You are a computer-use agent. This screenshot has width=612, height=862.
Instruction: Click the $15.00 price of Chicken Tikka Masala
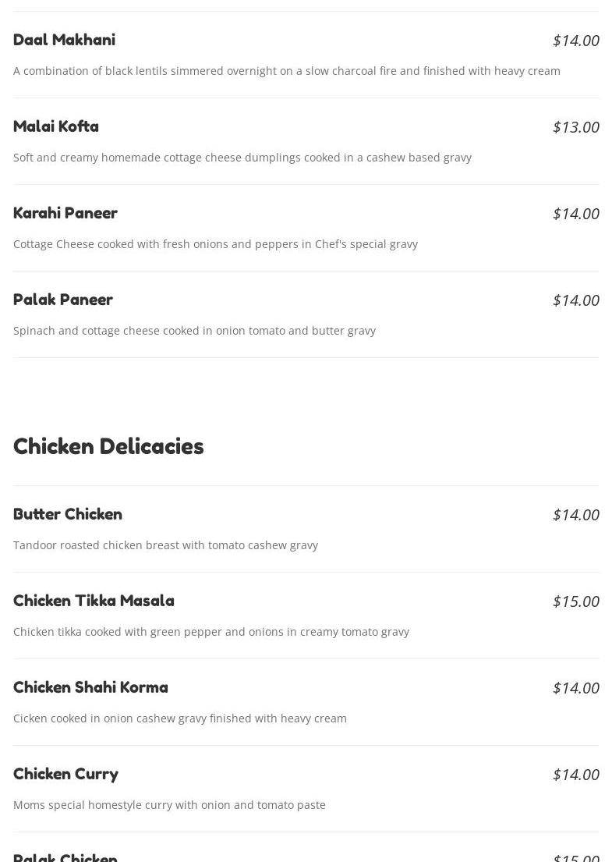point(575,601)
